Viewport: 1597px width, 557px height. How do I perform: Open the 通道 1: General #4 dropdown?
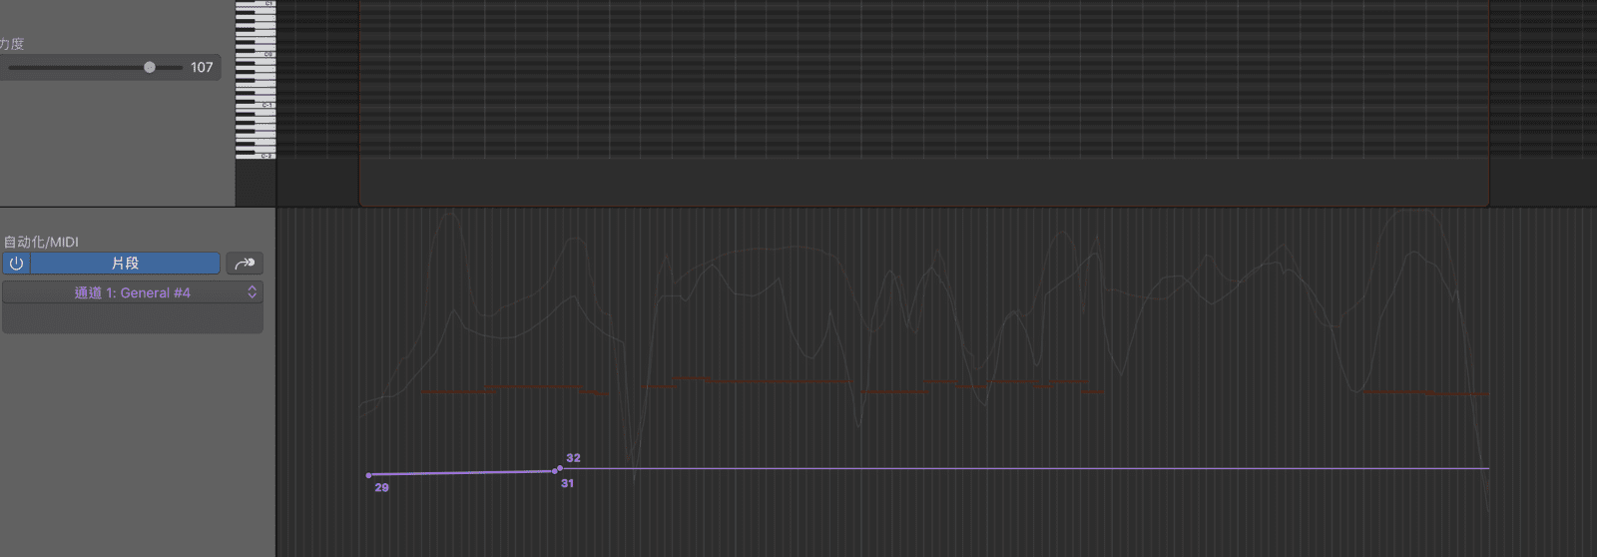click(x=133, y=292)
